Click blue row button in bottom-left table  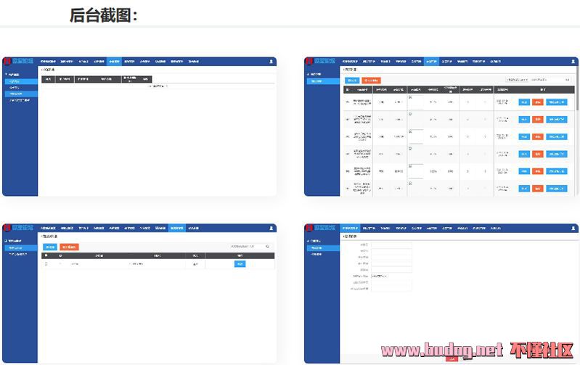240,263
